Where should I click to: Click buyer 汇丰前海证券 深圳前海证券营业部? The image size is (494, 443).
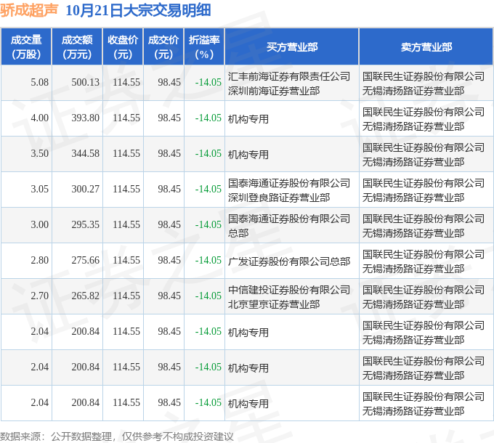point(288,83)
